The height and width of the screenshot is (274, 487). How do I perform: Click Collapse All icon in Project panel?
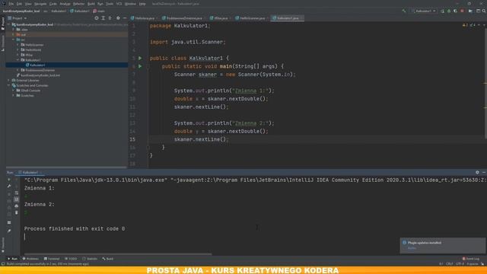pyautogui.click(x=110, y=18)
